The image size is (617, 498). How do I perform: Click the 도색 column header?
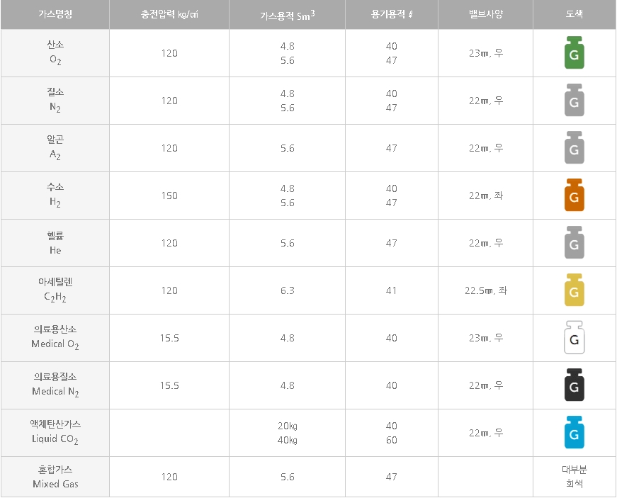click(574, 14)
